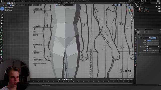Screen dimensions: 161x90
Task: Choose the Bevel tool
Action: click(2, 42)
